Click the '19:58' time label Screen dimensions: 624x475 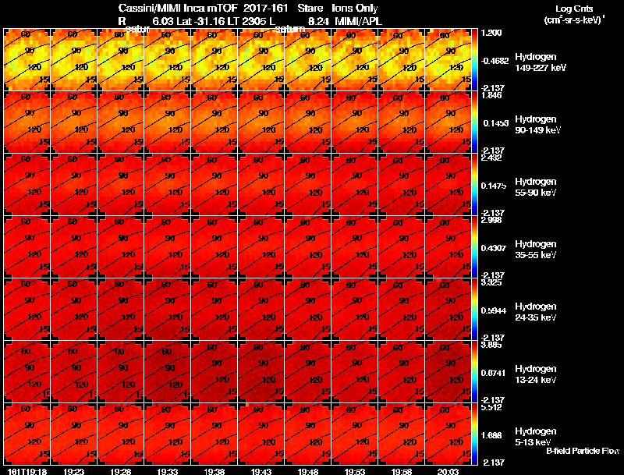402,471
